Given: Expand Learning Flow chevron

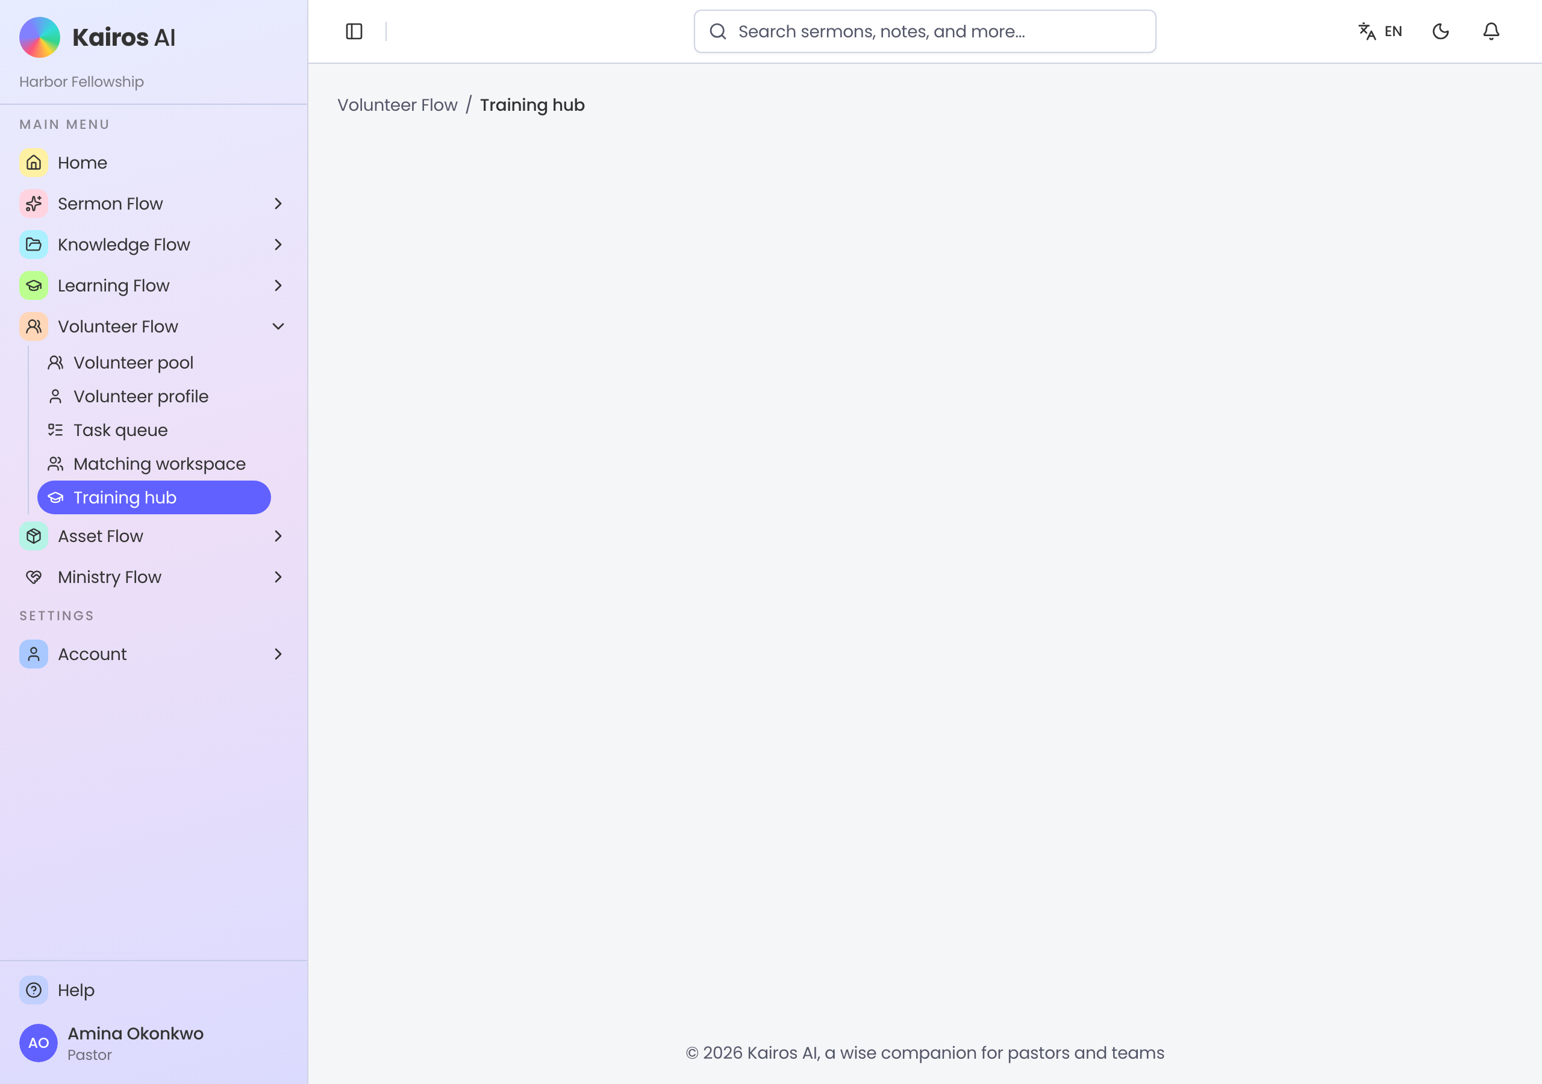Looking at the screenshot, I should click(x=278, y=285).
